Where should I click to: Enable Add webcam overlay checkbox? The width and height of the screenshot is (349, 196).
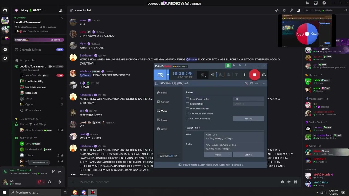[x=187, y=118]
